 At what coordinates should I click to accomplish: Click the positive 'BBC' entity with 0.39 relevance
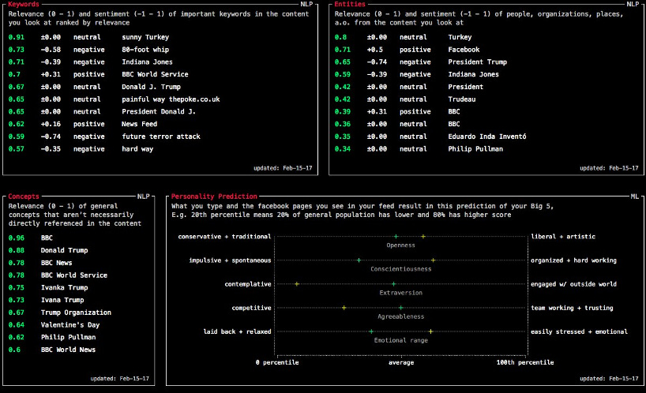coord(454,111)
